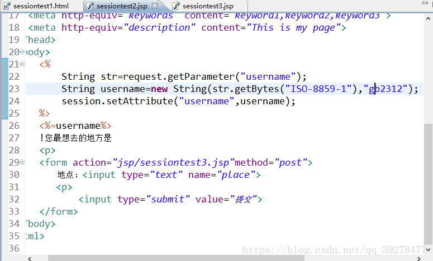Minimize the editor area
Screen dimensions: 433x261
pyautogui.click(x=425, y=3)
